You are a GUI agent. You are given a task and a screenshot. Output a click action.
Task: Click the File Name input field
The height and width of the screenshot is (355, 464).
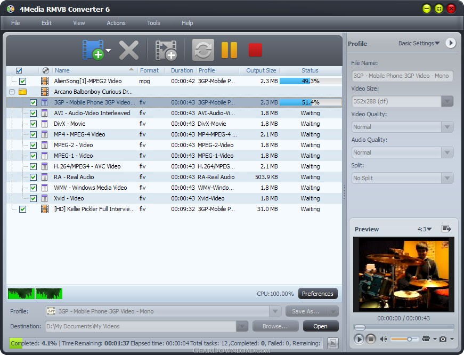click(x=402, y=76)
